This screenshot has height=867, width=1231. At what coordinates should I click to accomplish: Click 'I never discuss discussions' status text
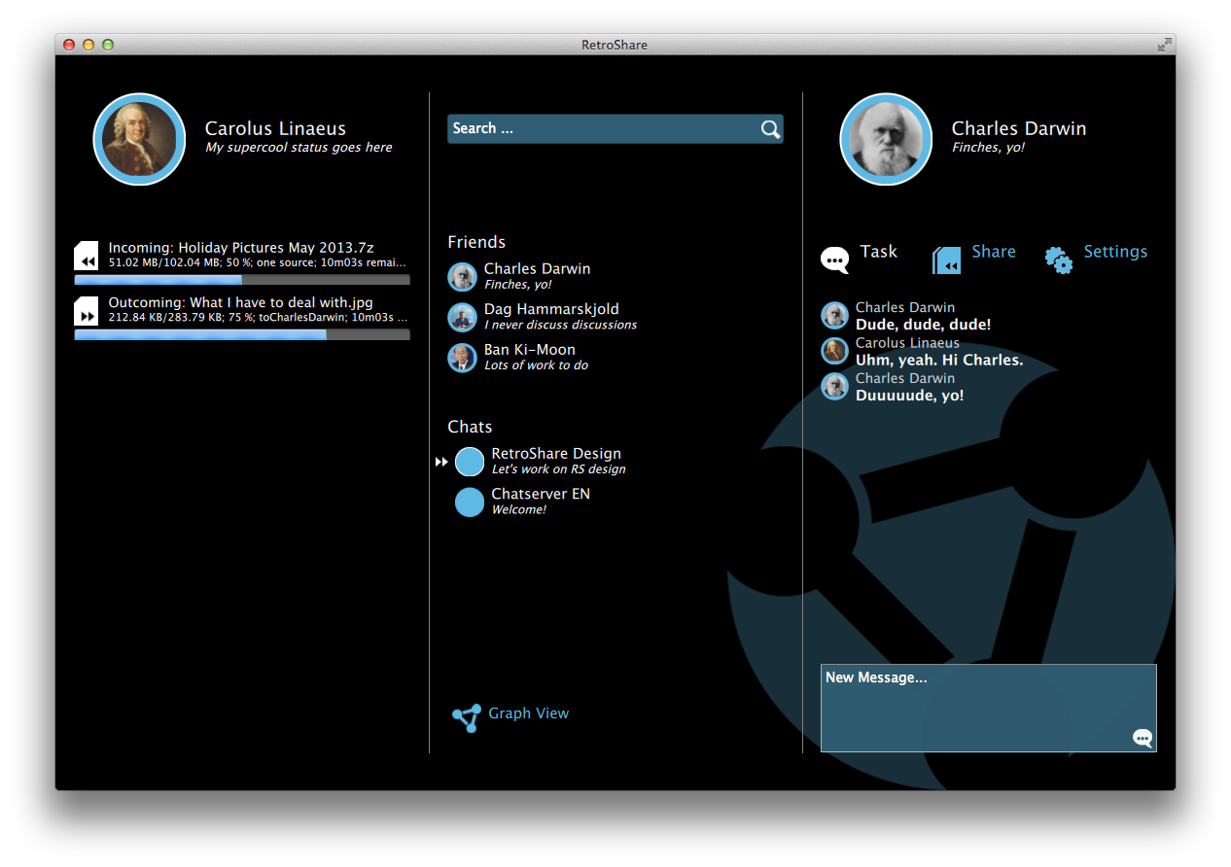tap(560, 325)
